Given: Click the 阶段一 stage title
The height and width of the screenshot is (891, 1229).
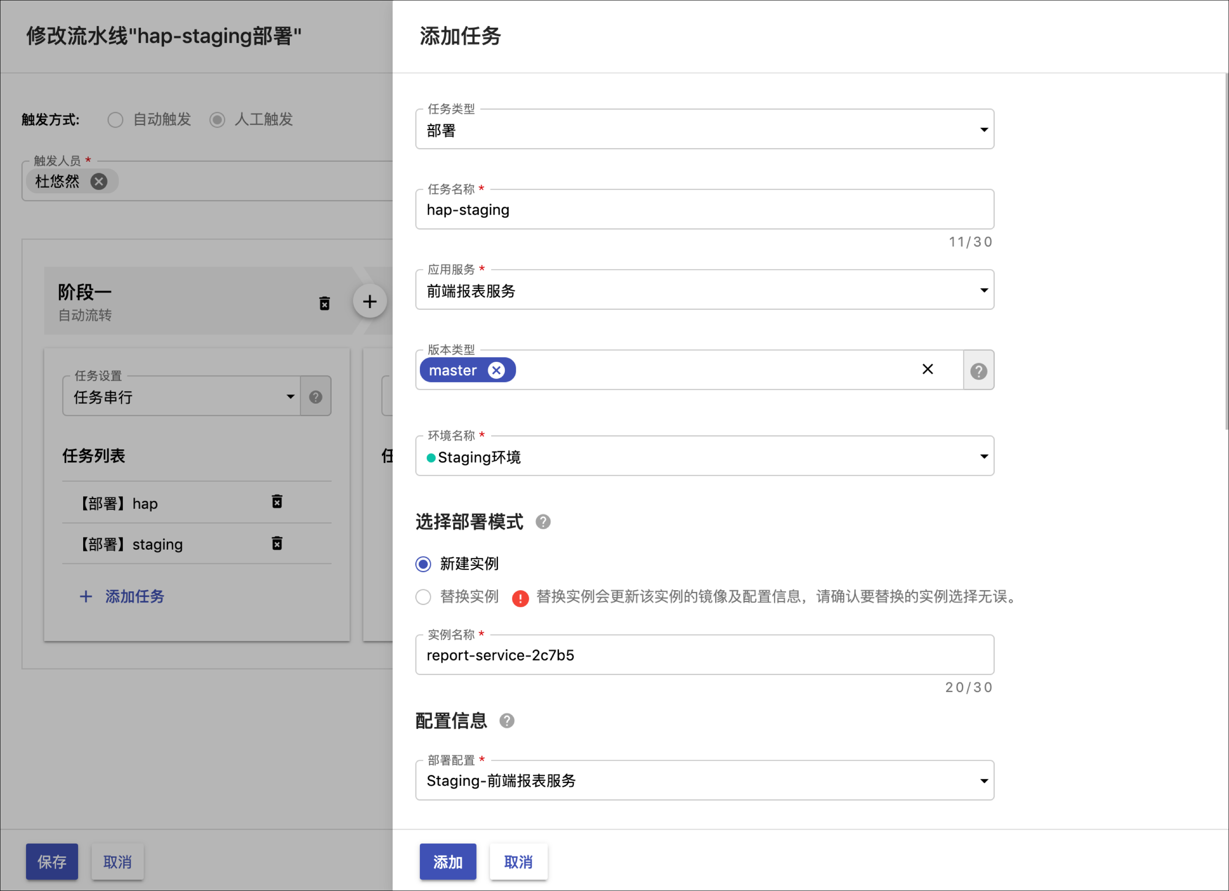Looking at the screenshot, I should coord(85,292).
